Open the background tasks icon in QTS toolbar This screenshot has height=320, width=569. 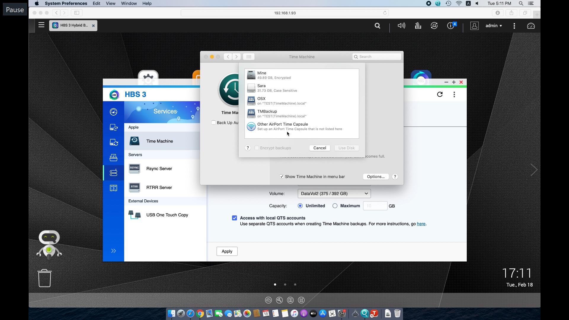418,26
